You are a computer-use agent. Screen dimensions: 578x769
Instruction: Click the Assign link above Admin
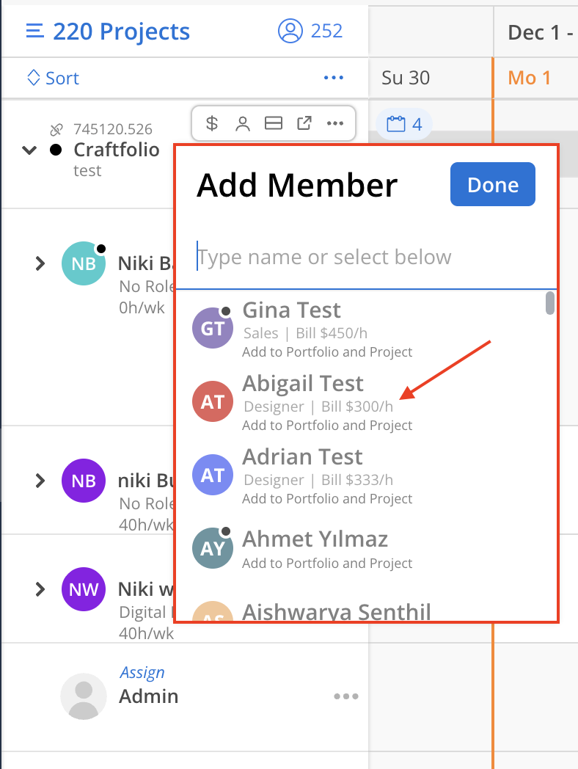[x=142, y=672]
